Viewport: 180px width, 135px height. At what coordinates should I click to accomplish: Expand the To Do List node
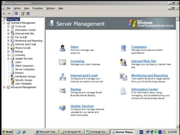[8, 27]
